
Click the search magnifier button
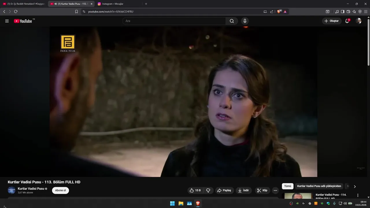click(x=232, y=21)
